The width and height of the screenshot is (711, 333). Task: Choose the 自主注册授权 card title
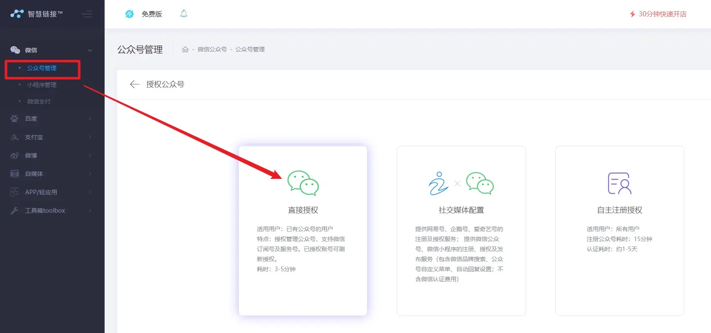coord(620,210)
